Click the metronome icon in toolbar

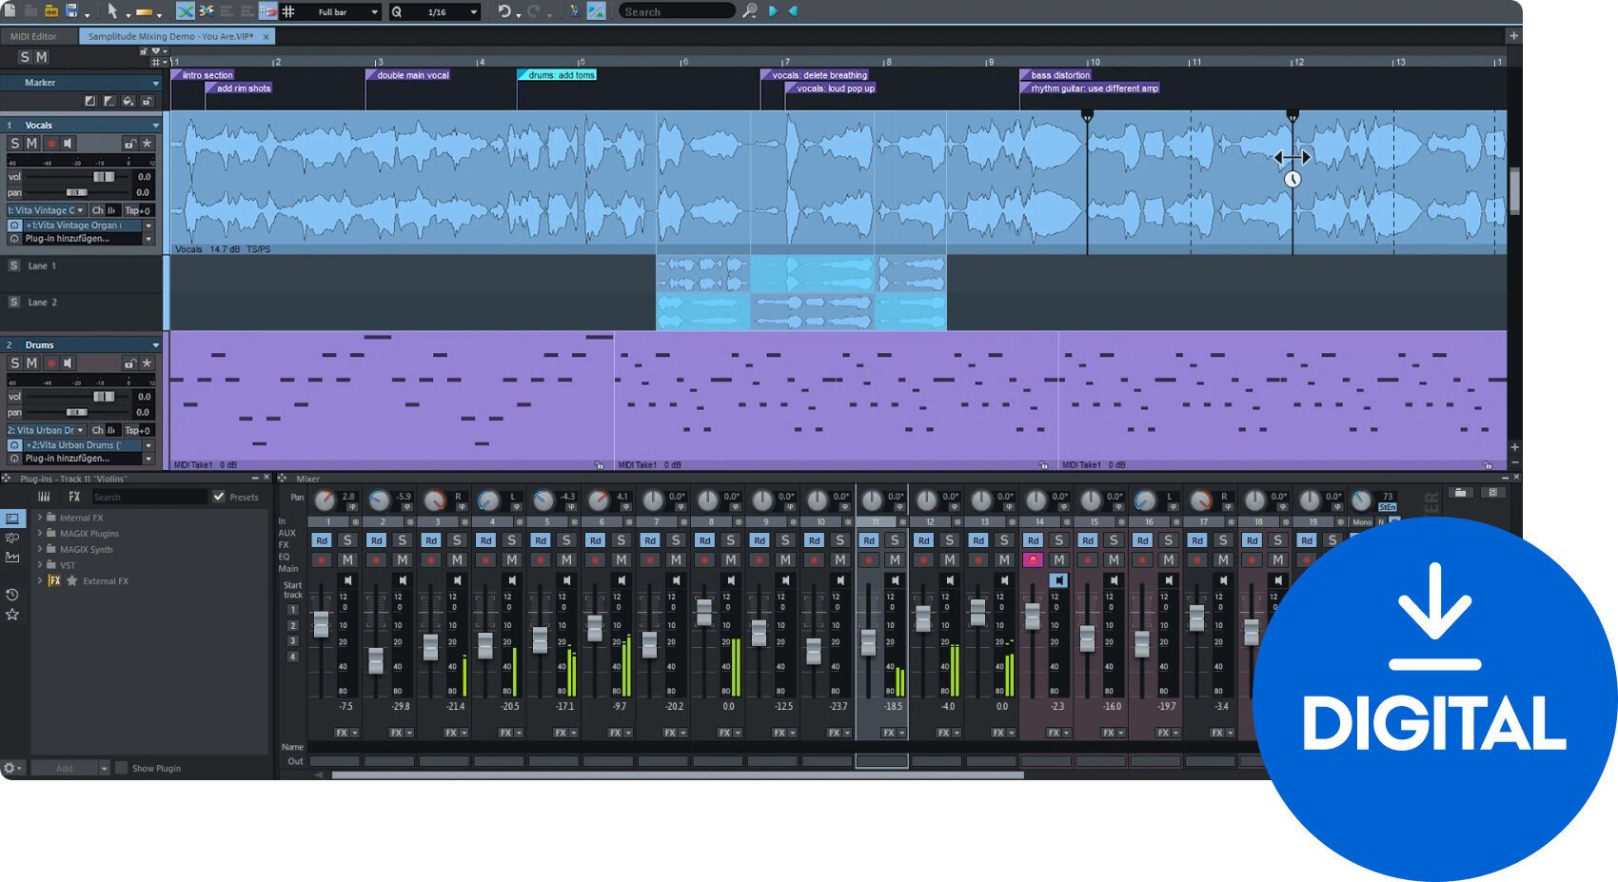(574, 11)
